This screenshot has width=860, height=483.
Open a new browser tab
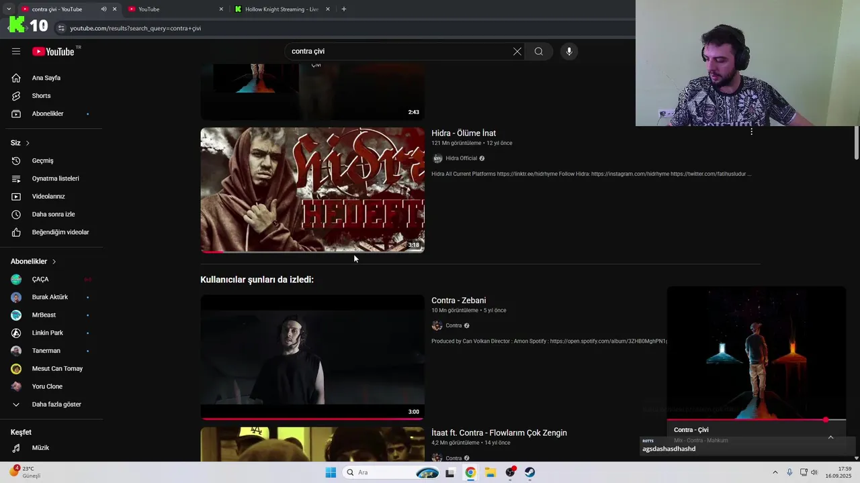tap(343, 9)
